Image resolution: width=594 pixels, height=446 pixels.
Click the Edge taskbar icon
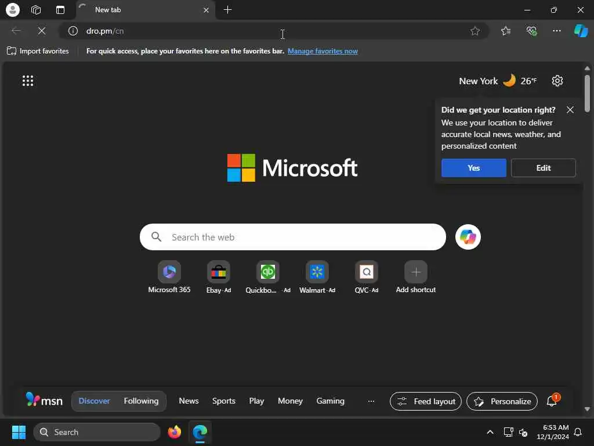point(200,432)
